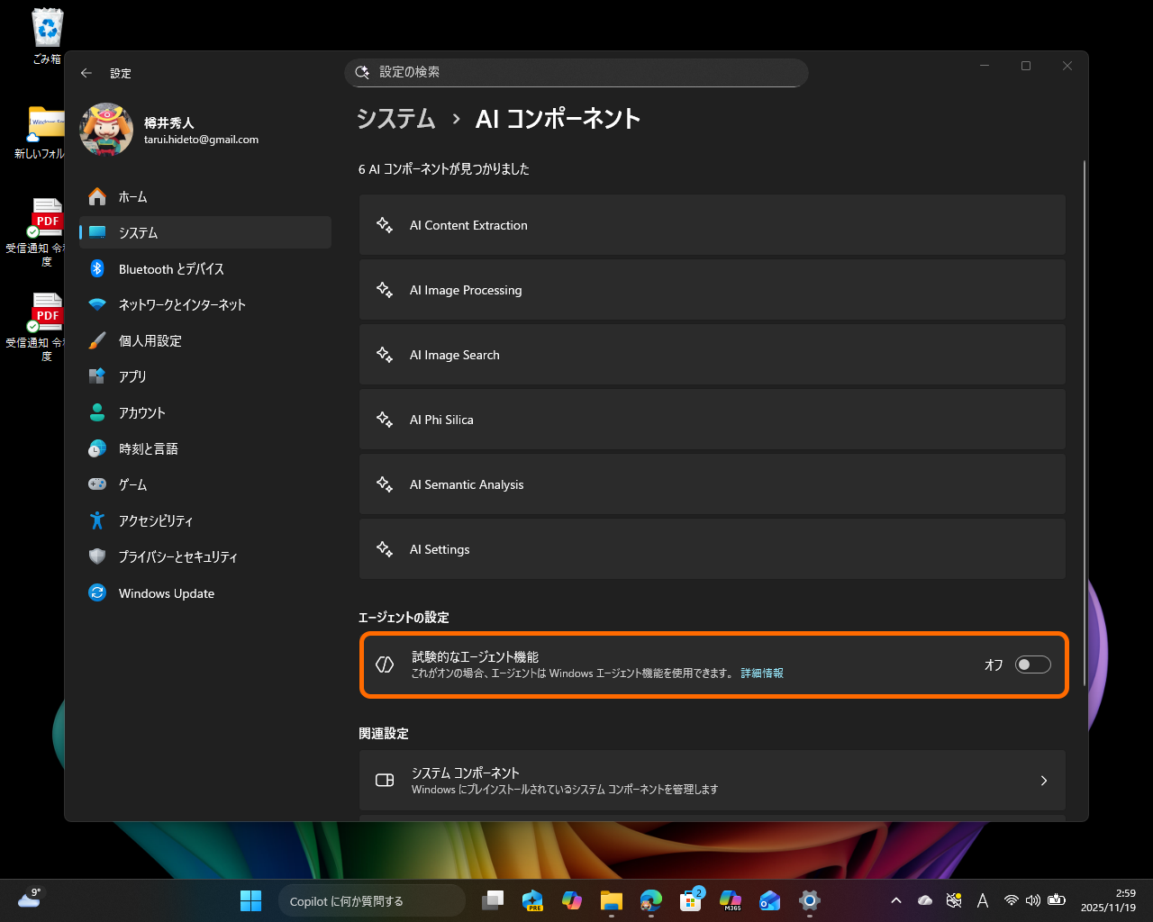Viewport: 1153px width, 922px height.
Task: Open ホーム in the Settings sidebar
Action: (205, 196)
